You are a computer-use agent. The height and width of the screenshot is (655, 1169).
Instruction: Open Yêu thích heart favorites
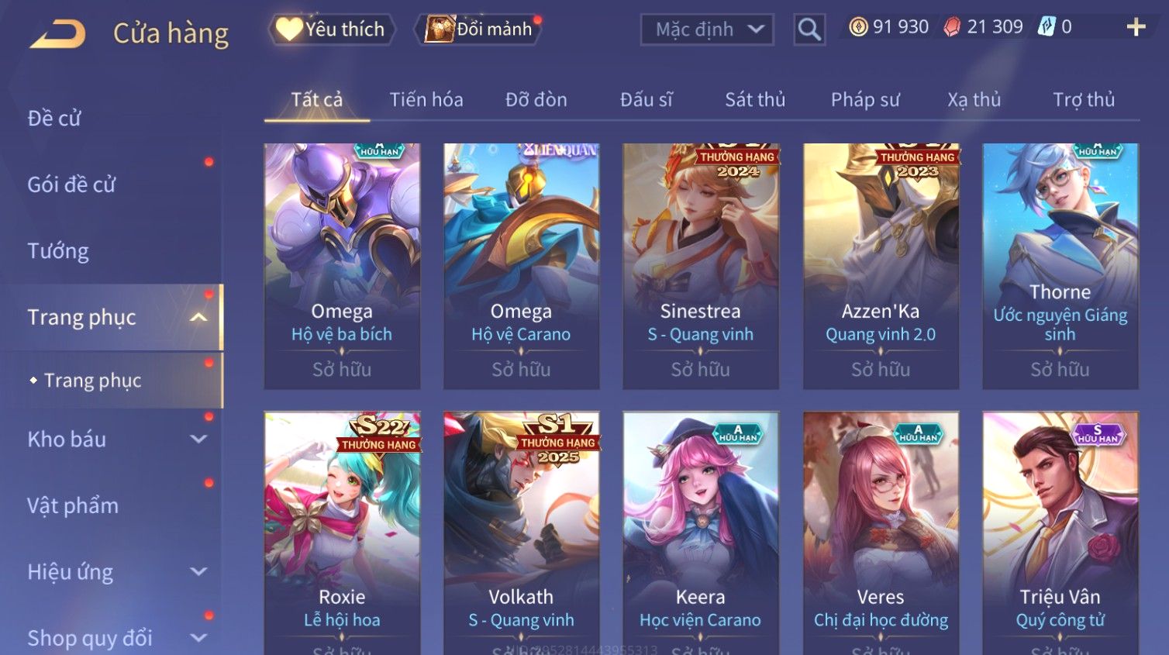coord(332,29)
